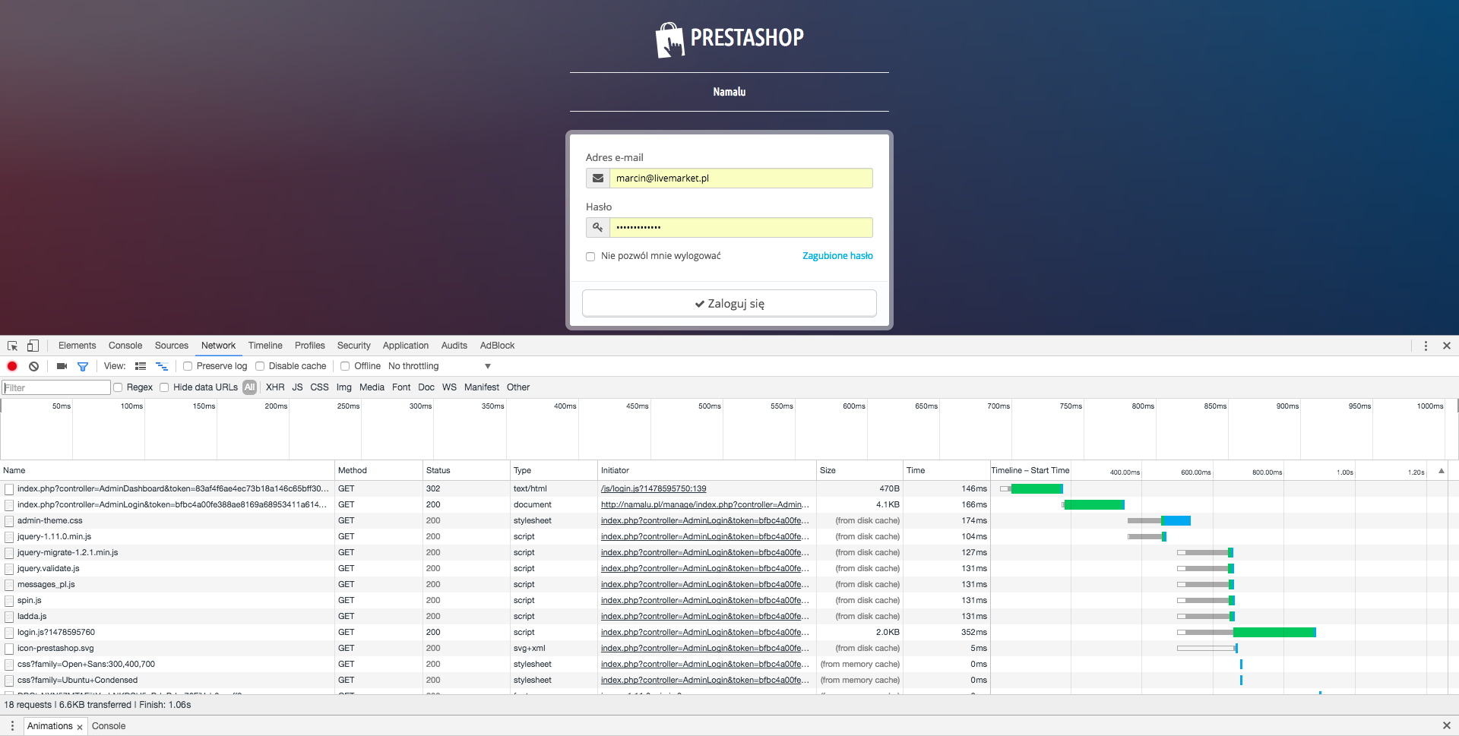The image size is (1459, 736).
Task: Enable the Regex filter checkbox
Action: [x=118, y=387]
